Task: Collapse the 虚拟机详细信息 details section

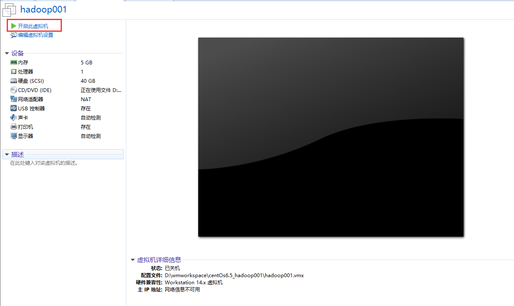Action: pos(133,260)
